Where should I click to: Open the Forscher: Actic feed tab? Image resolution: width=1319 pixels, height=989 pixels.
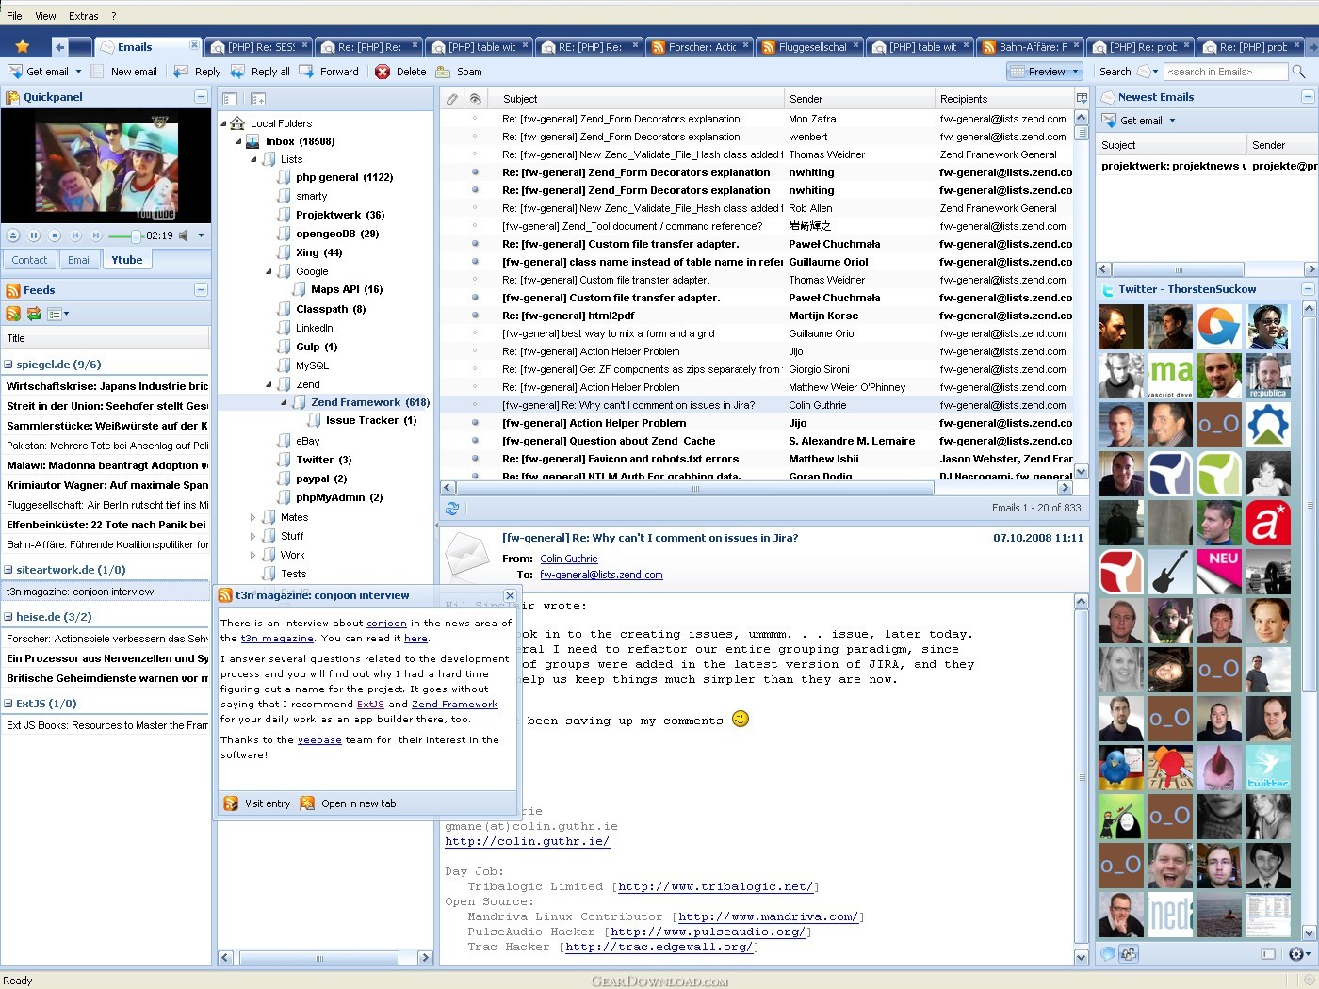(701, 46)
